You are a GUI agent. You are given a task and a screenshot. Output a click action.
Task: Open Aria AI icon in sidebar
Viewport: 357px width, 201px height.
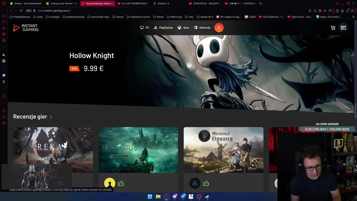click(x=4, y=55)
